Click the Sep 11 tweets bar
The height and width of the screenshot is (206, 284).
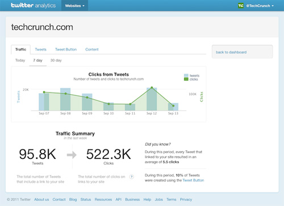[130, 107]
